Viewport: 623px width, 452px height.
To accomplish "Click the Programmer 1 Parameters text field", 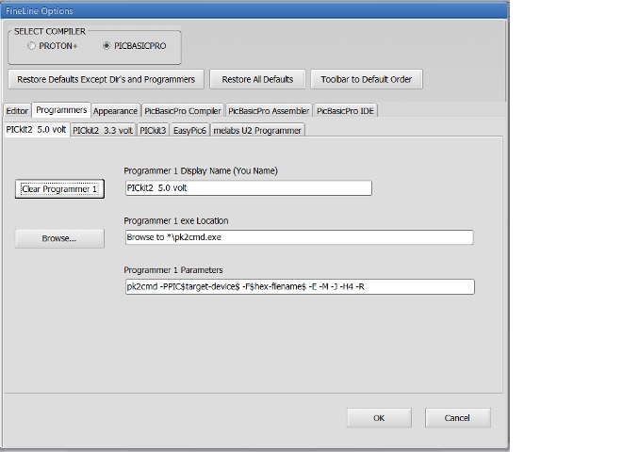I will (x=299, y=286).
